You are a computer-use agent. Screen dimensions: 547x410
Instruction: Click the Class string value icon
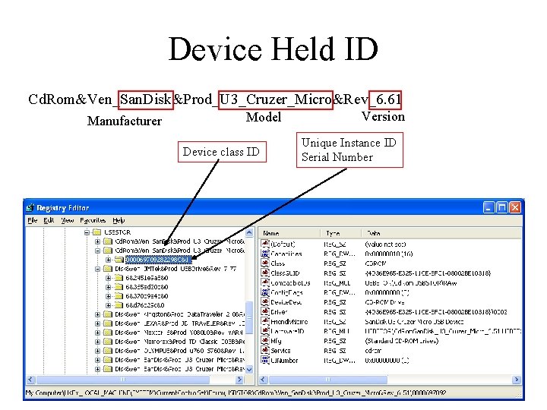pyautogui.click(x=265, y=263)
